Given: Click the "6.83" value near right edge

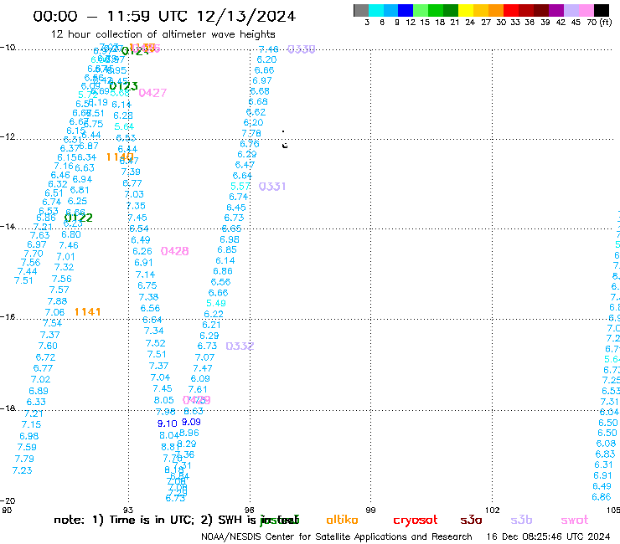Looking at the screenshot, I should [606, 454].
